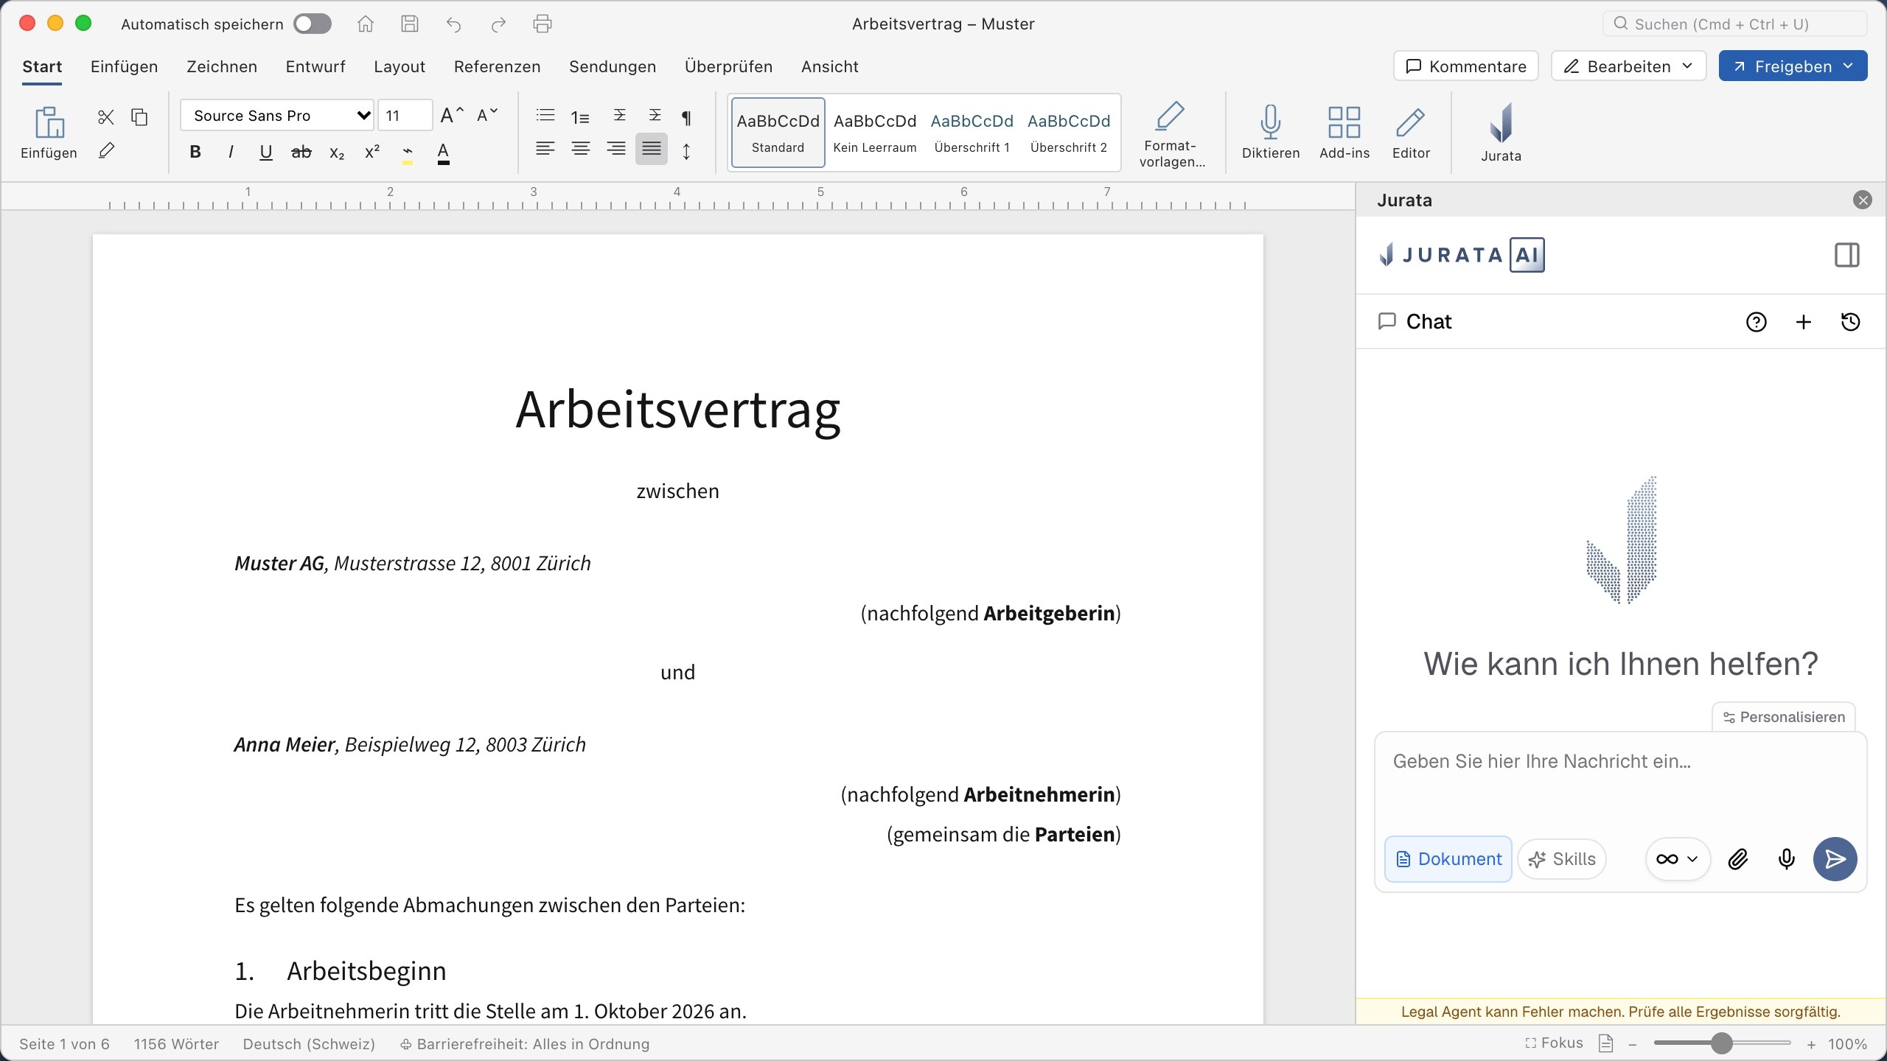Toggle Automatisch speichern switch
The image size is (1887, 1061).
(x=313, y=24)
